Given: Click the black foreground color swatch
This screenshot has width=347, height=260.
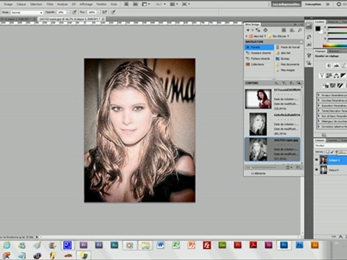Looking at the screenshot, I should (318, 29).
